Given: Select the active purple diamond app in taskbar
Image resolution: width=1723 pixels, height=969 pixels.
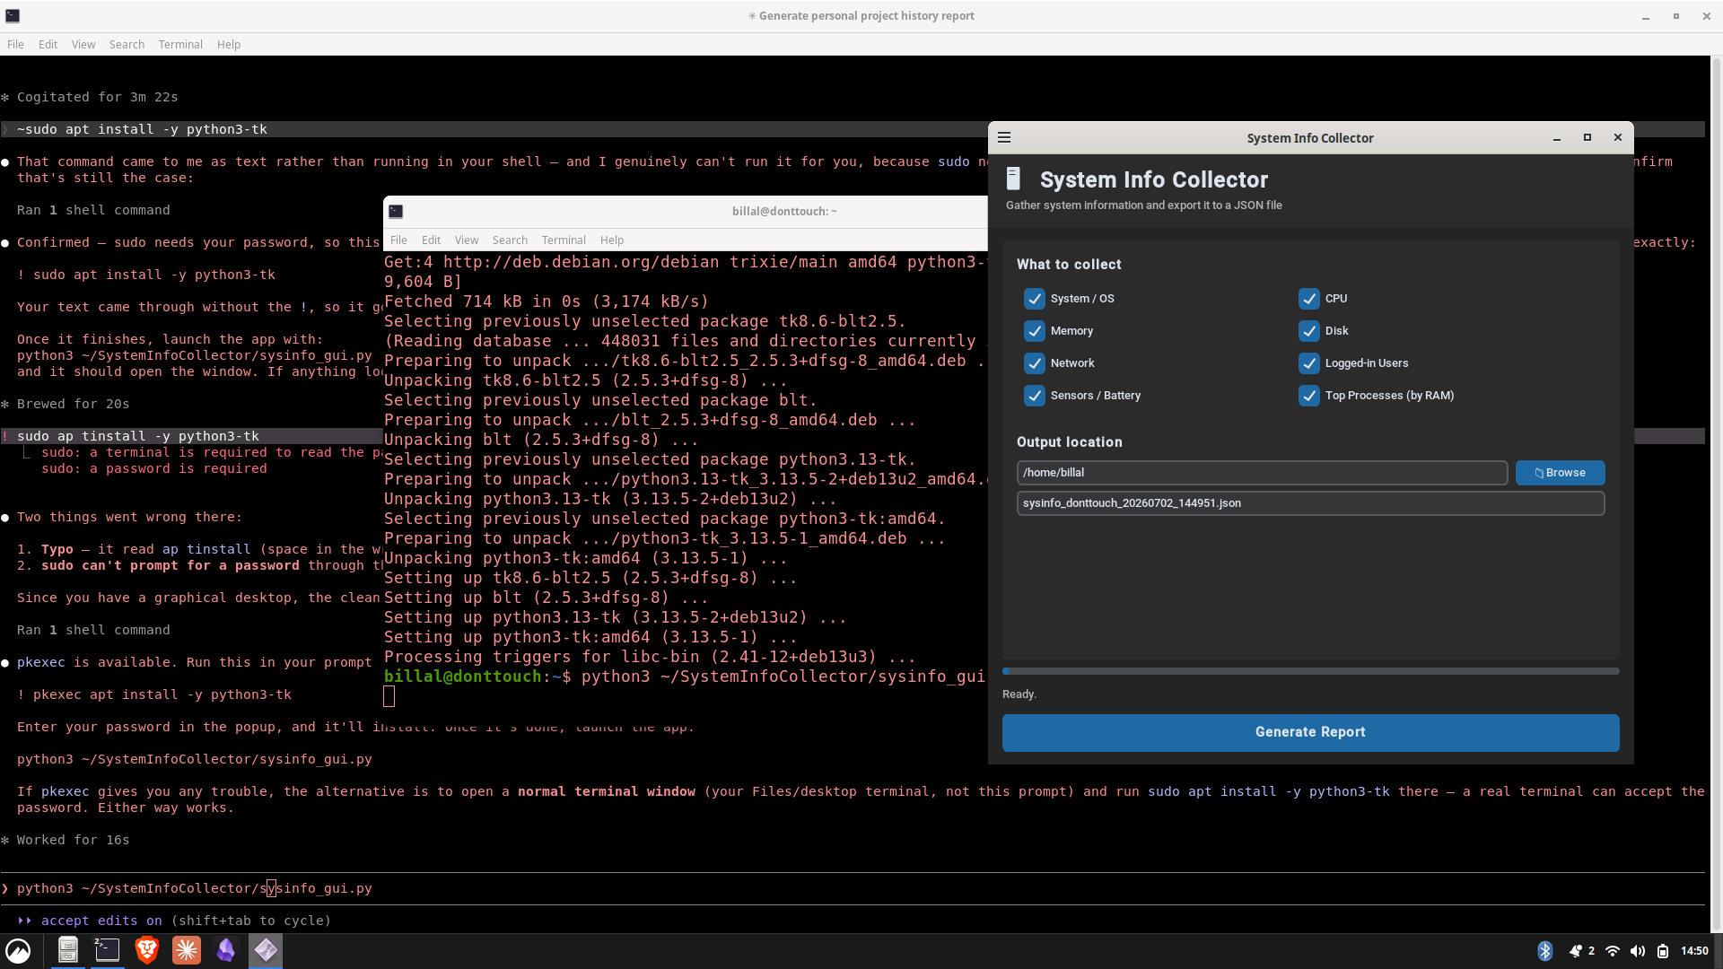Looking at the screenshot, I should [266, 949].
